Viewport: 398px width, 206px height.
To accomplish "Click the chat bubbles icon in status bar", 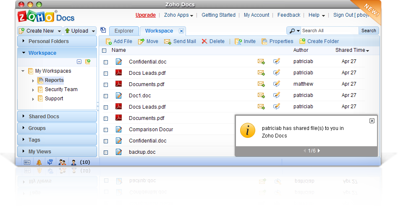I will pos(50,162).
